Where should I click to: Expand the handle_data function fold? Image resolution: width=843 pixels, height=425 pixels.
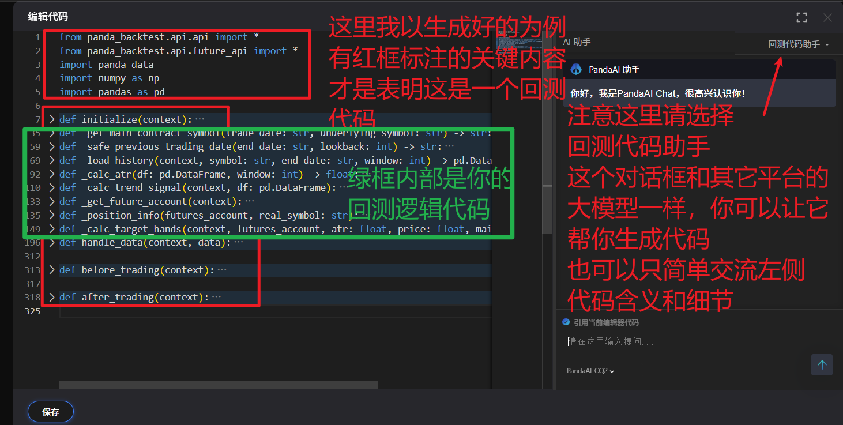[x=51, y=242]
